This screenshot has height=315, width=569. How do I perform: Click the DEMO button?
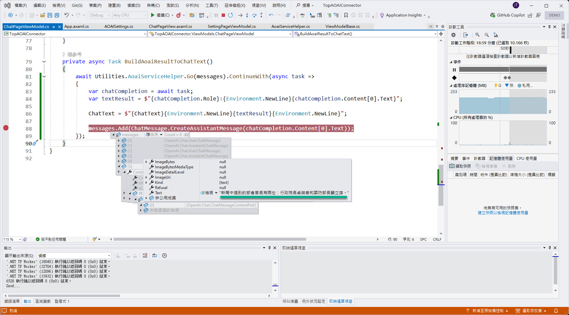point(554,15)
